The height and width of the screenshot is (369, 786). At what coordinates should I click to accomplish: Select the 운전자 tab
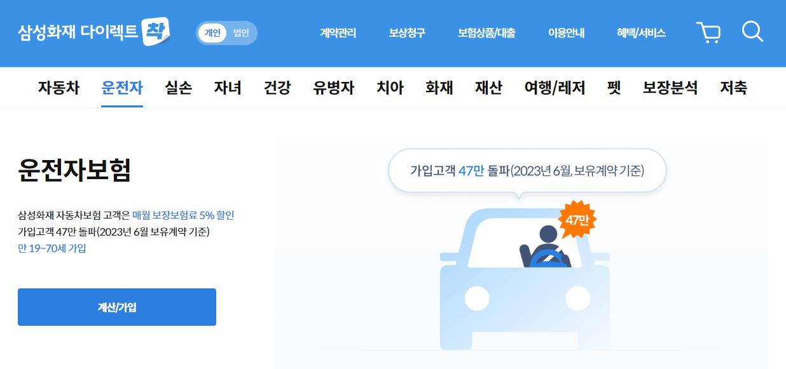(x=122, y=88)
